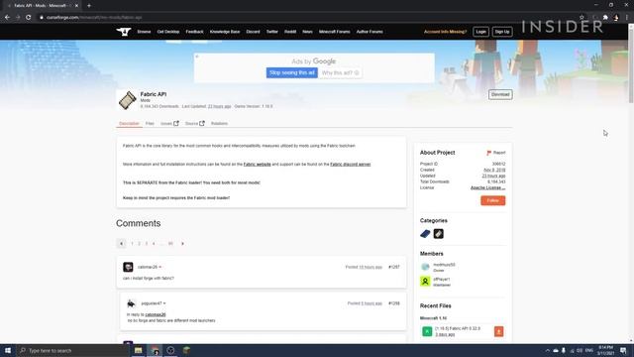Click Why this ad button
The height and width of the screenshot is (357, 634).
341,72
